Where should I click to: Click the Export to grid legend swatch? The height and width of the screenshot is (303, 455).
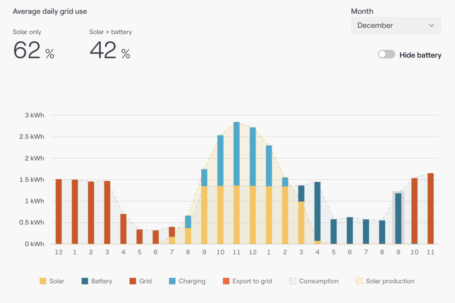(x=226, y=281)
